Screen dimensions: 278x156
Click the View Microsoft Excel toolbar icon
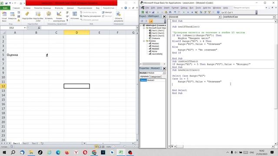coord(143,12)
